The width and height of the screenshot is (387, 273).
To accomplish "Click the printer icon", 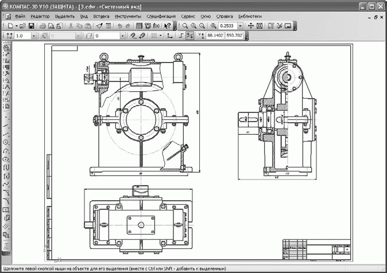I will 42,26.
